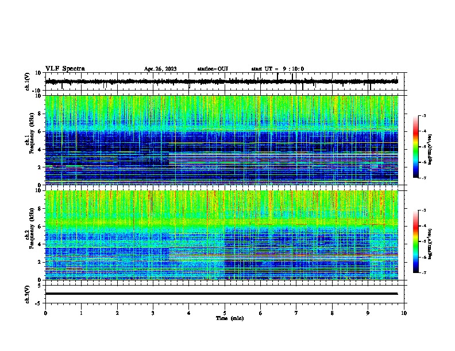Click inside the ch.1 frequency spectrogram
455x351 pixels.
222,140
